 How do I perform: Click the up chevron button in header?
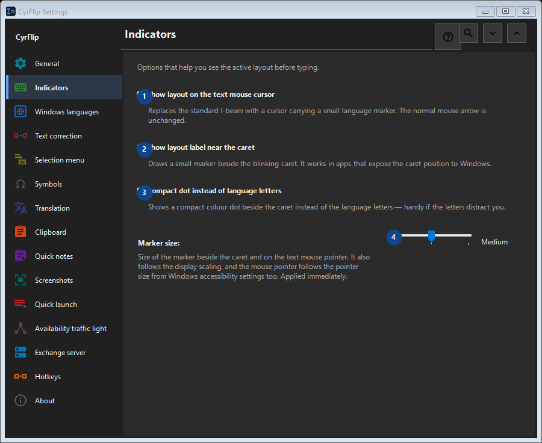517,33
